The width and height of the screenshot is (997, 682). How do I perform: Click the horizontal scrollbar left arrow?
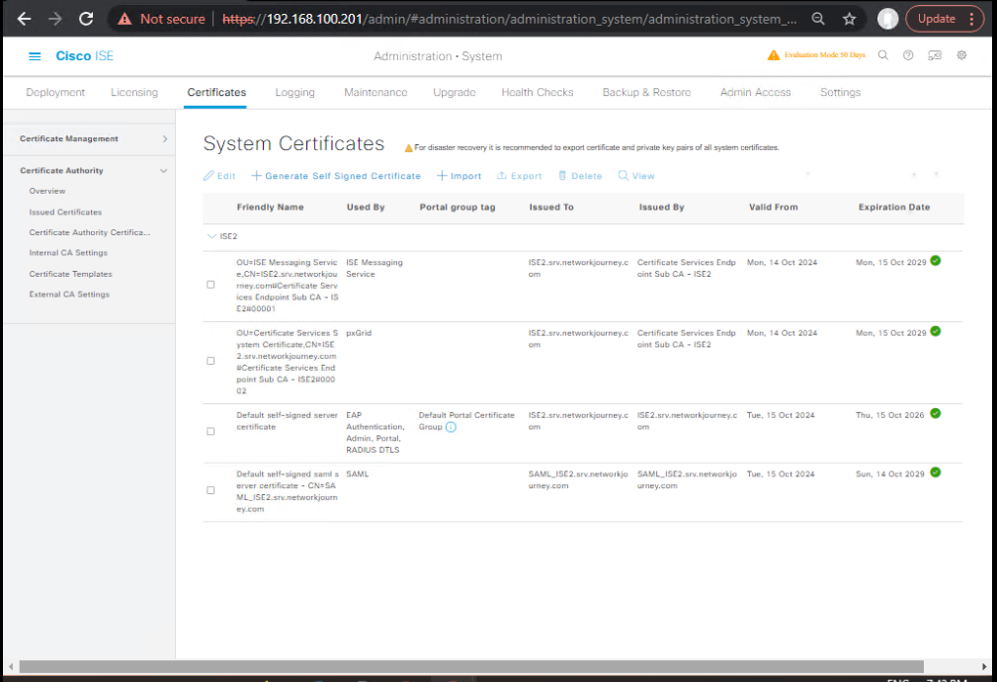[11, 666]
